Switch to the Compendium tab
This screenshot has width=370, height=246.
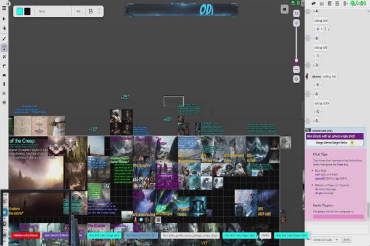click(x=337, y=4)
